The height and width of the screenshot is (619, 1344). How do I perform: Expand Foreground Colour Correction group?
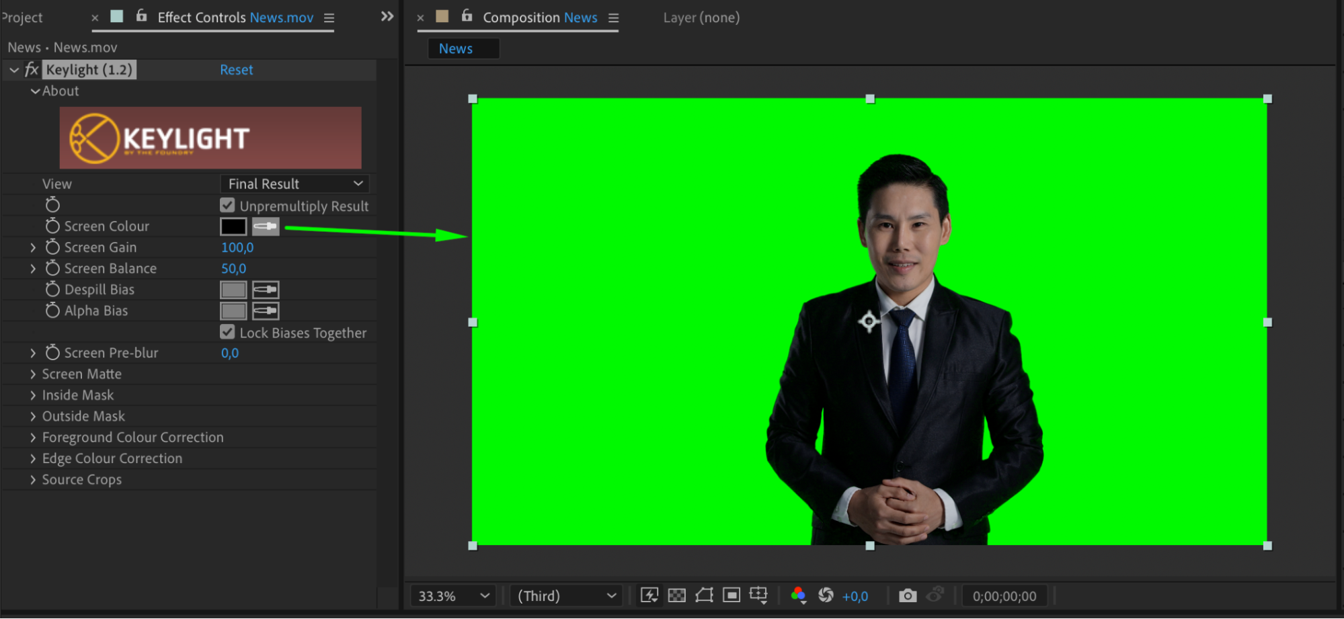[x=33, y=438]
